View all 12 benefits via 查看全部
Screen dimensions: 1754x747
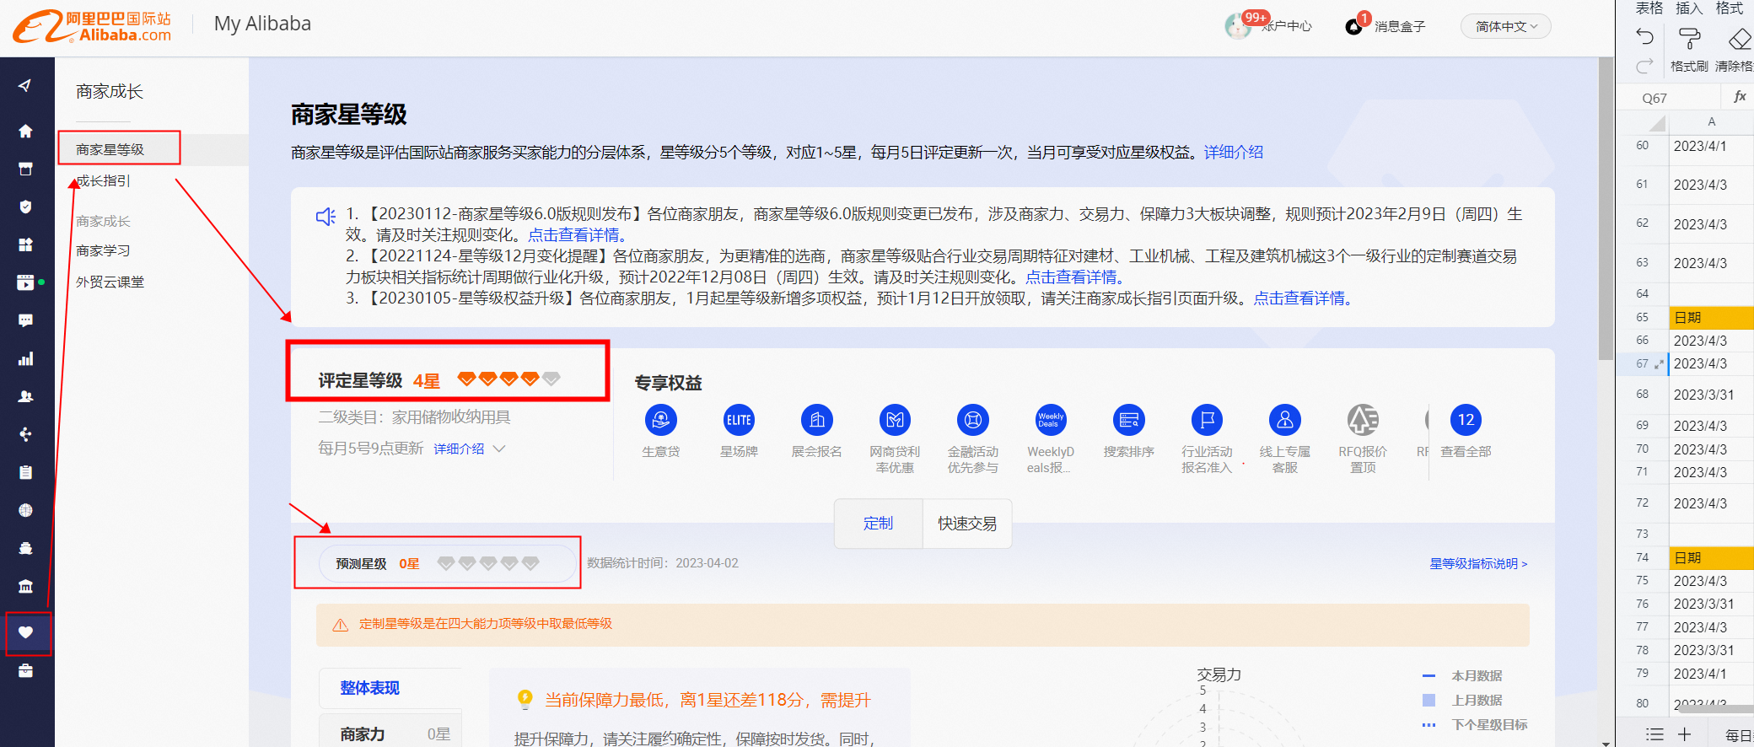click(1466, 420)
